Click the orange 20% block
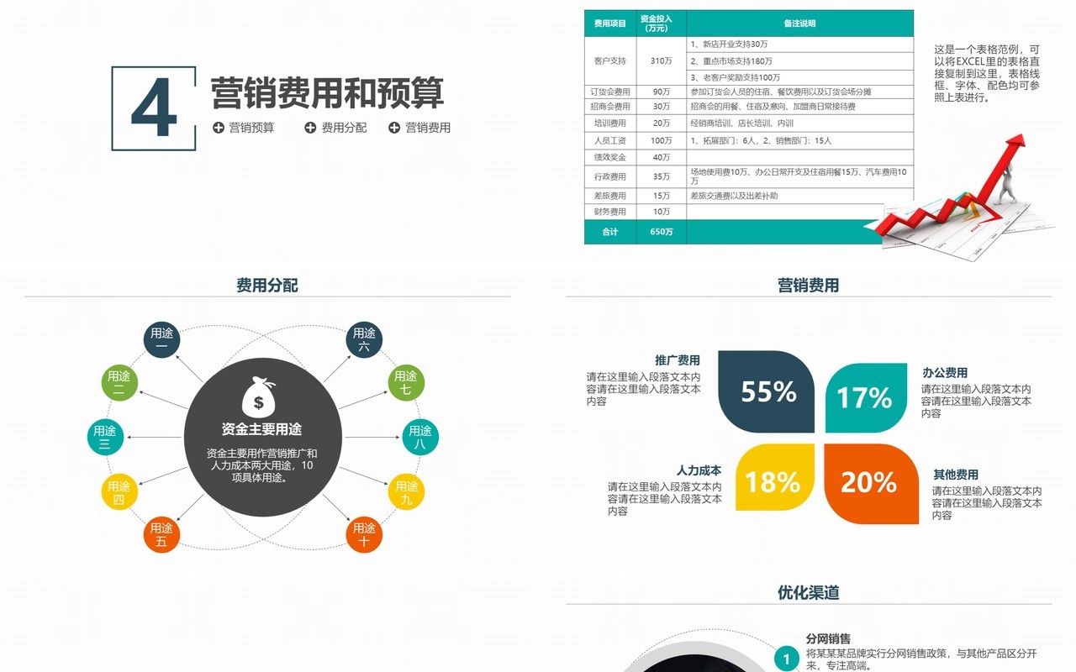 [872, 484]
